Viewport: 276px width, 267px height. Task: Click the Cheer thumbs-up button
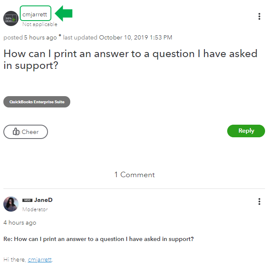pos(26,132)
